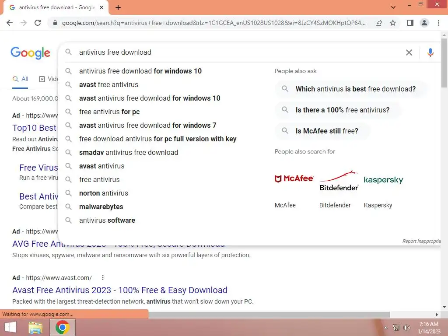View site information via the padlock icon
The height and width of the screenshot is (336, 448).
point(55,23)
